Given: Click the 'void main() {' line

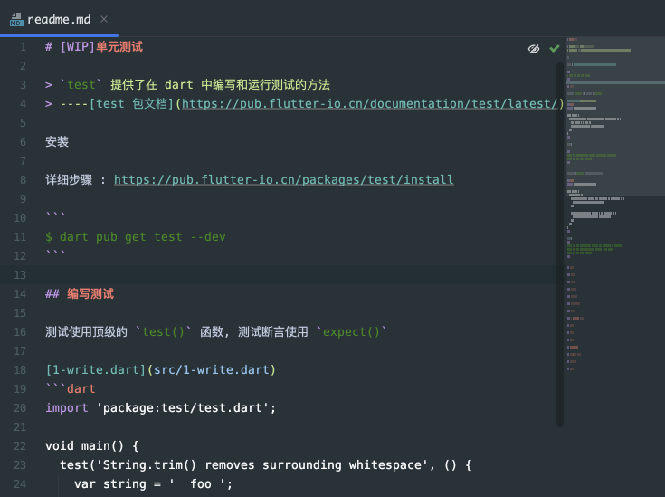Looking at the screenshot, I should (92, 445).
